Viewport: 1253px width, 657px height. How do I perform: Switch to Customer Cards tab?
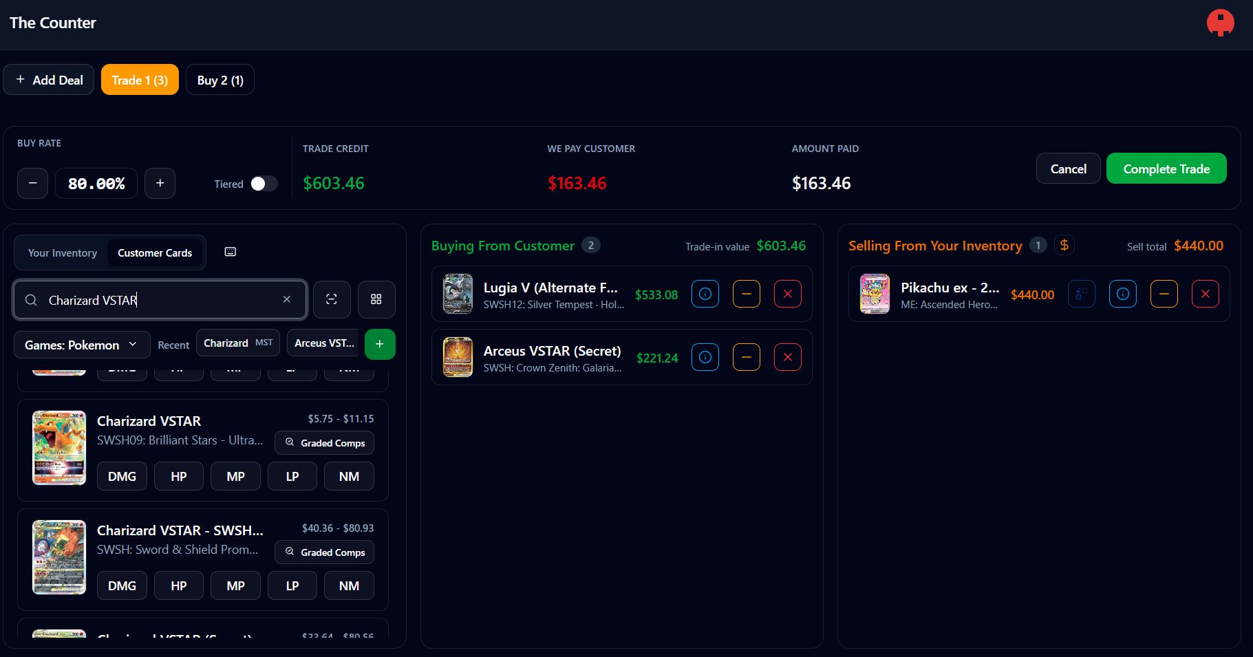[x=155, y=252]
